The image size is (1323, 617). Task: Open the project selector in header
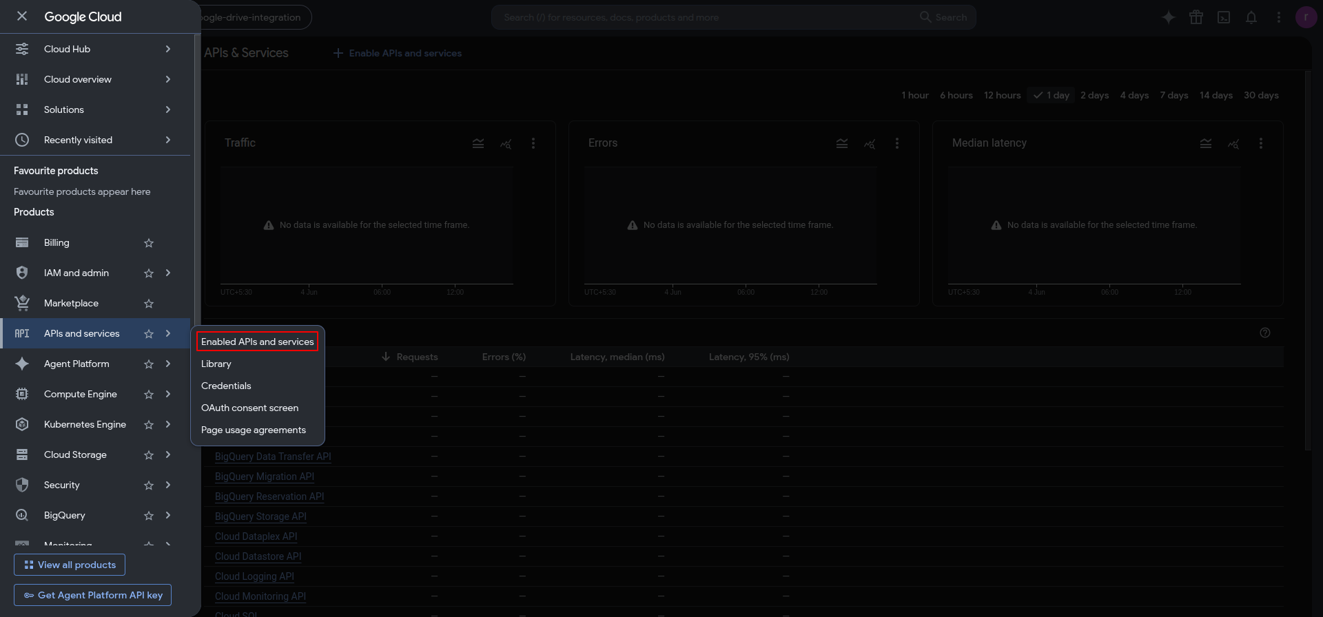[254, 17]
